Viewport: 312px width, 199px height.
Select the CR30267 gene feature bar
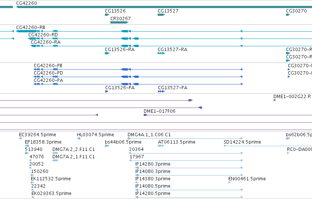click(x=119, y=22)
